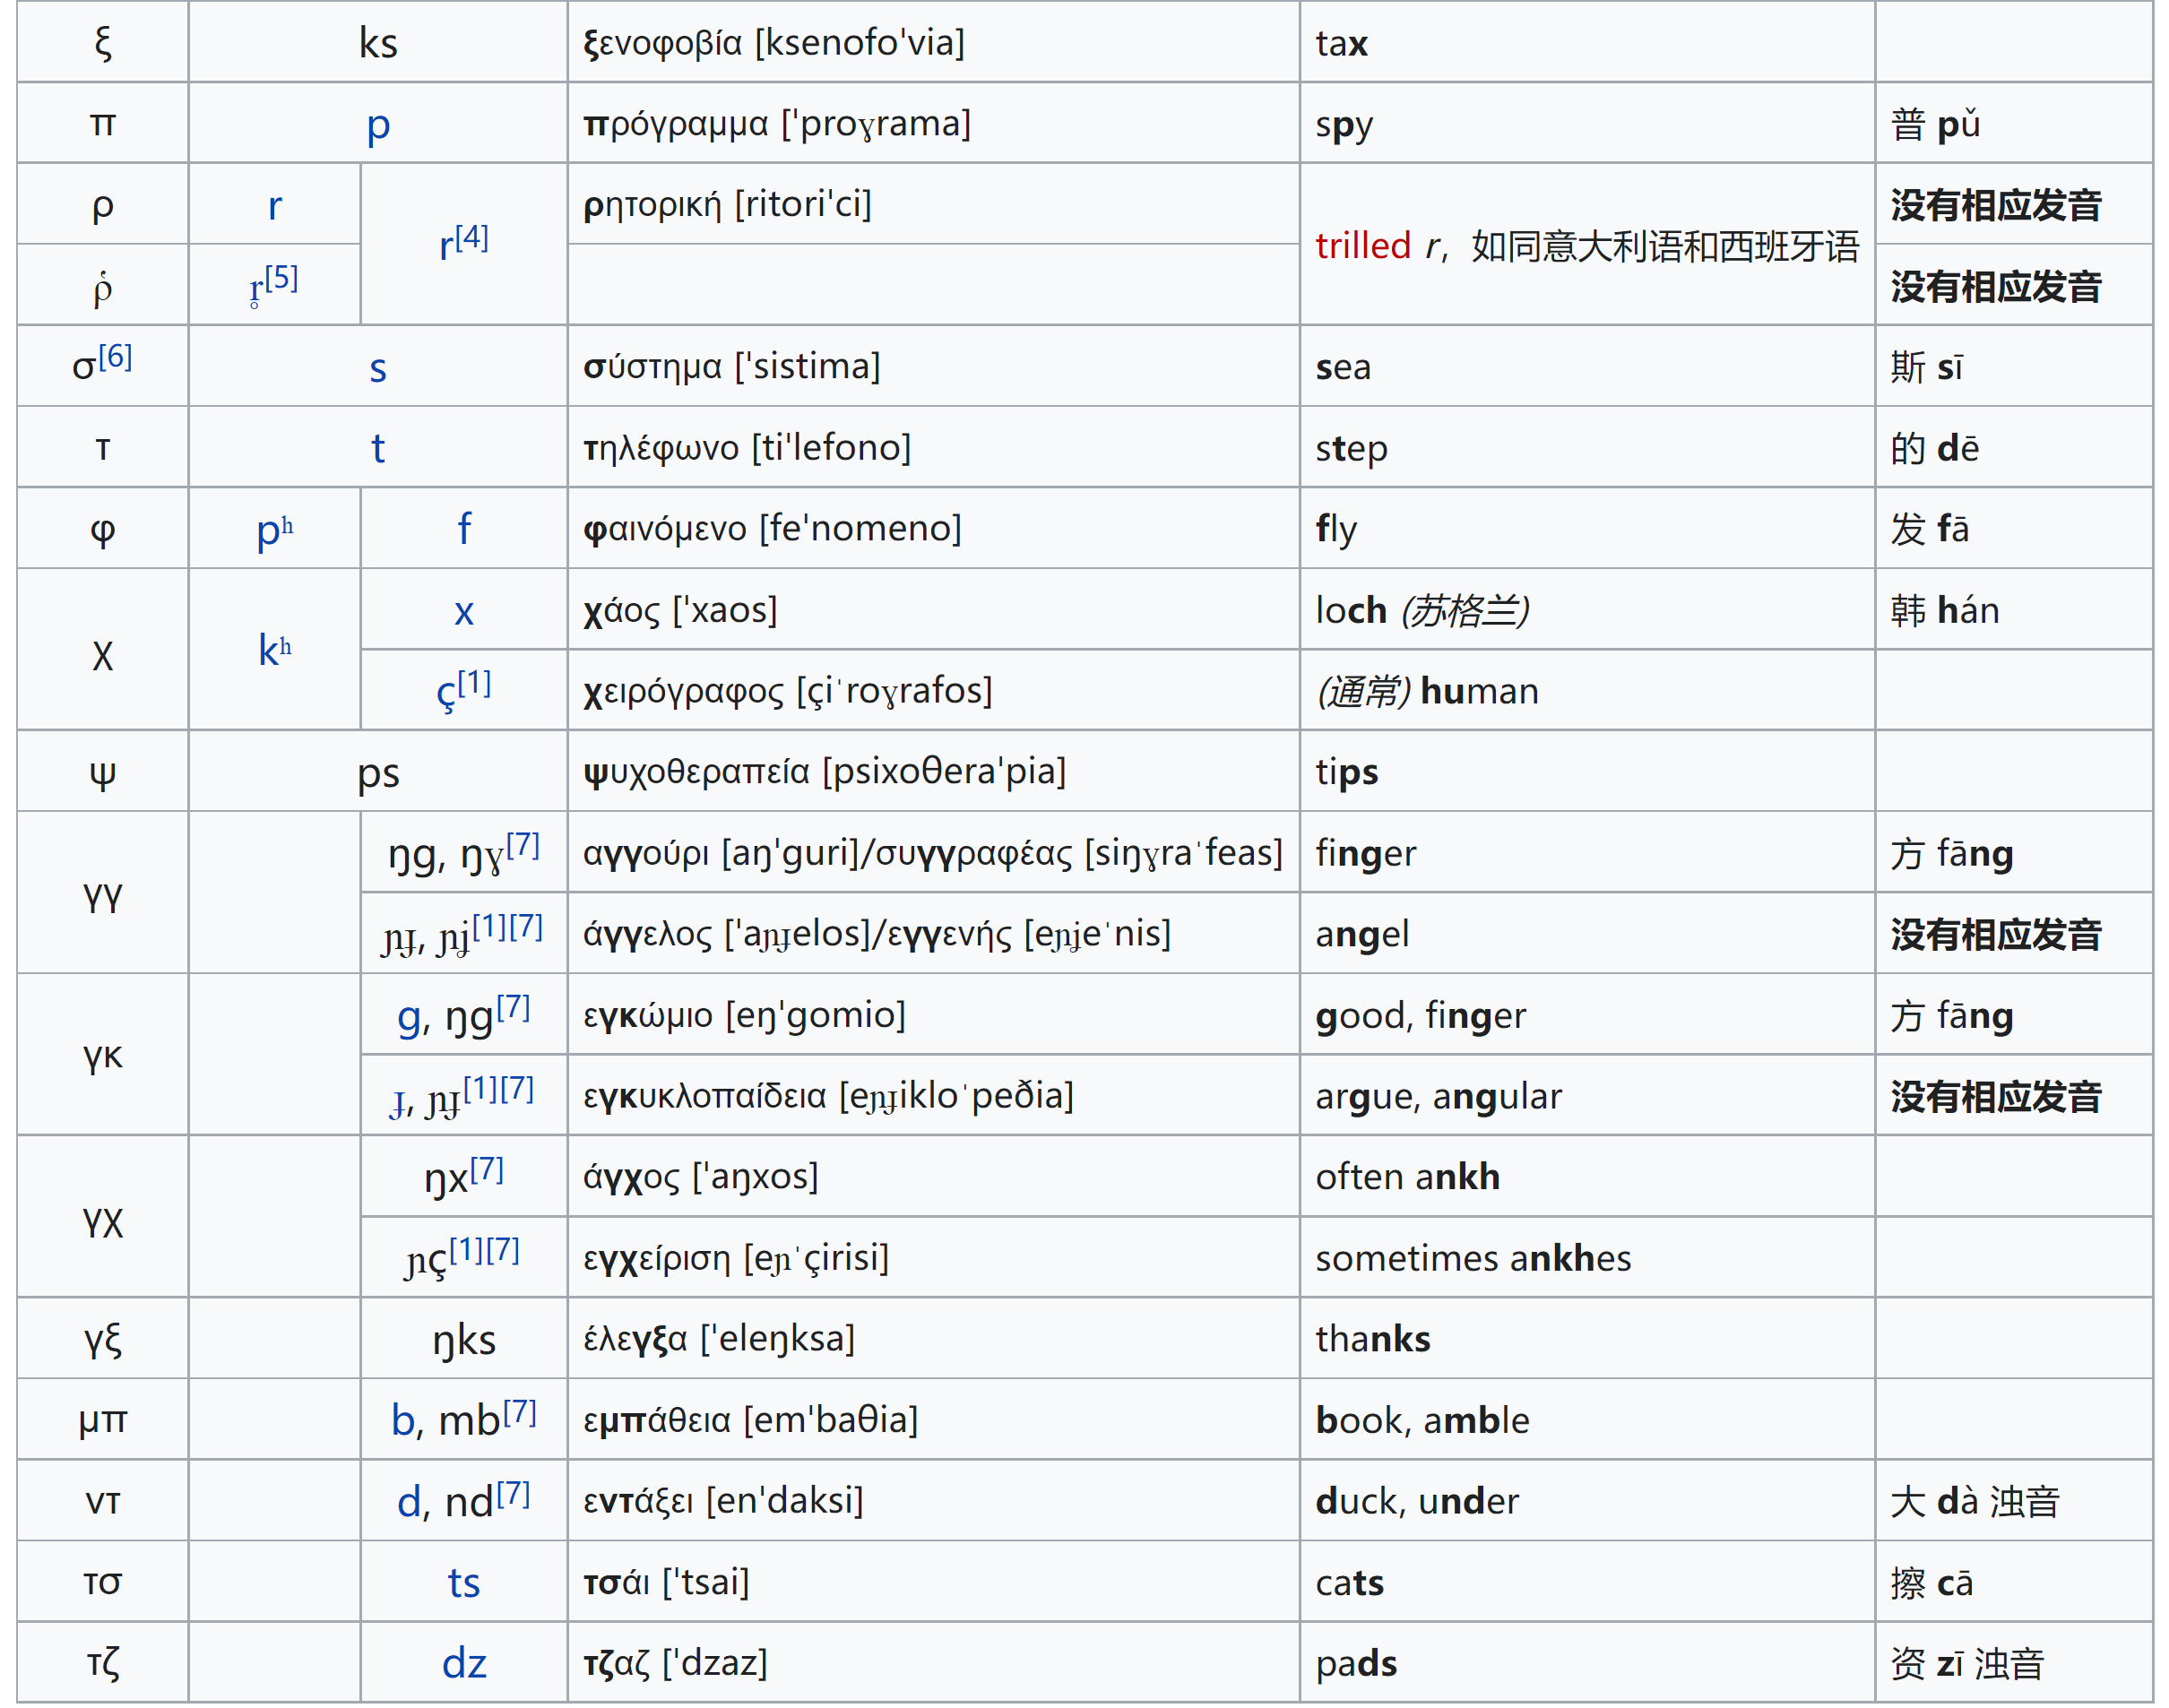Click the blue 't' phoneme link
This screenshot has height=1708, width=2169.
click(377, 448)
